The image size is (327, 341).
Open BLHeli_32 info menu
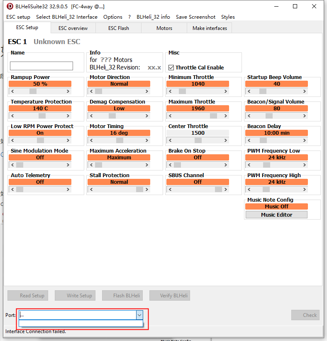(153, 17)
